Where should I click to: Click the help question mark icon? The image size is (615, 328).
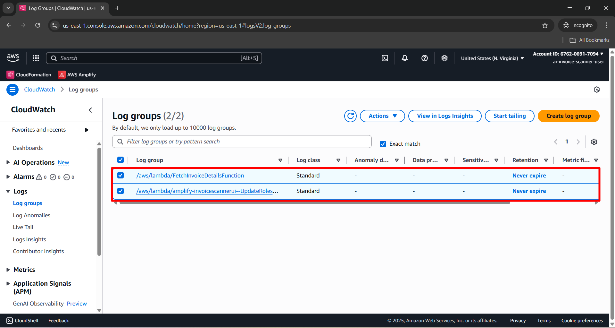click(x=424, y=58)
